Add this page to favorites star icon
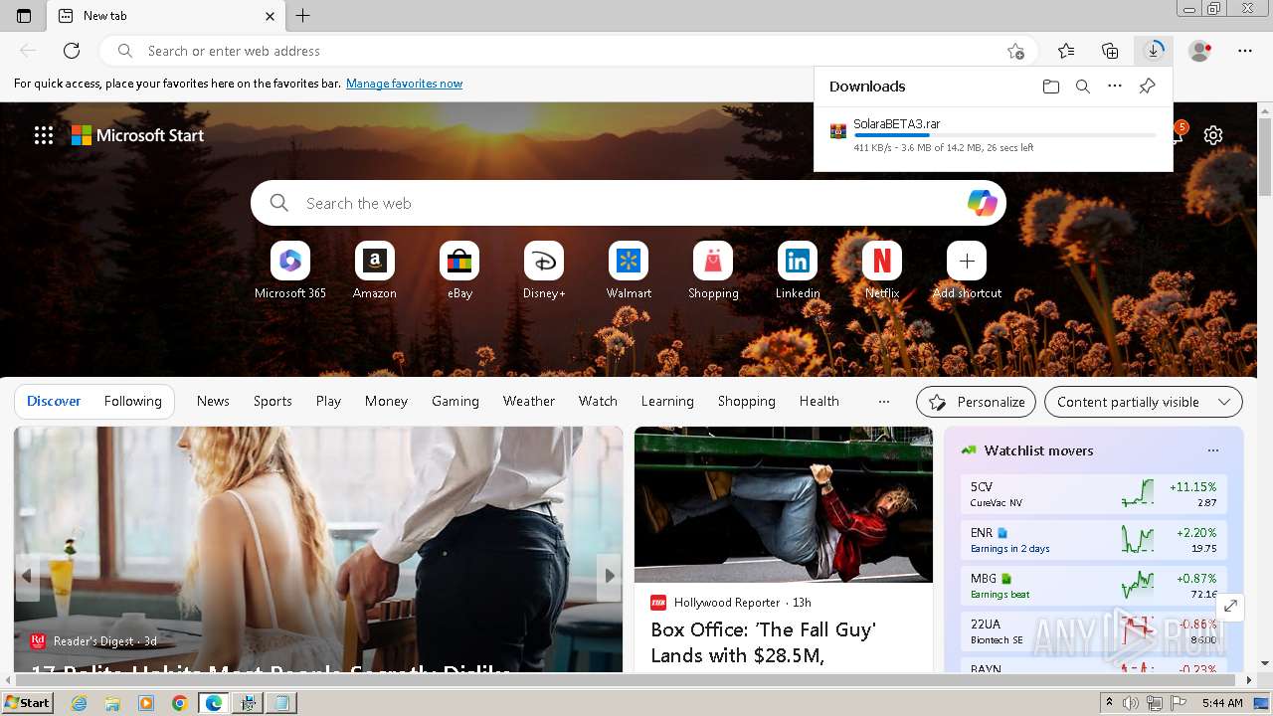Image resolution: width=1273 pixels, height=716 pixels. point(1015,51)
